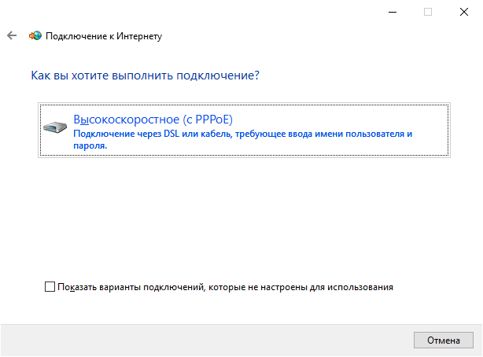This screenshot has height=357, width=483.
Task: Click empty space inside PPPoE option box
Action: pyautogui.click(x=354, y=118)
